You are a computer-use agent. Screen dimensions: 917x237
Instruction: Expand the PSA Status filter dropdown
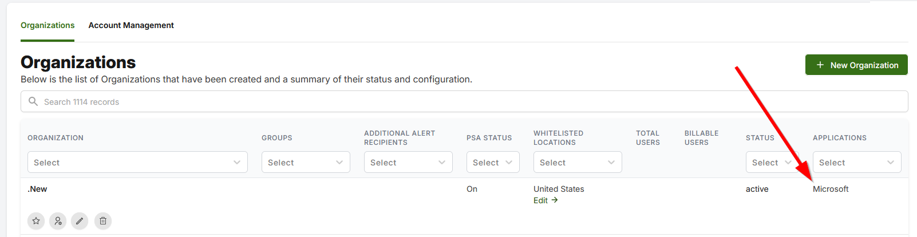pos(493,162)
